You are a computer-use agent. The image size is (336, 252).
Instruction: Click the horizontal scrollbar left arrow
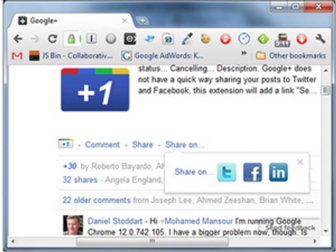tap(13, 241)
